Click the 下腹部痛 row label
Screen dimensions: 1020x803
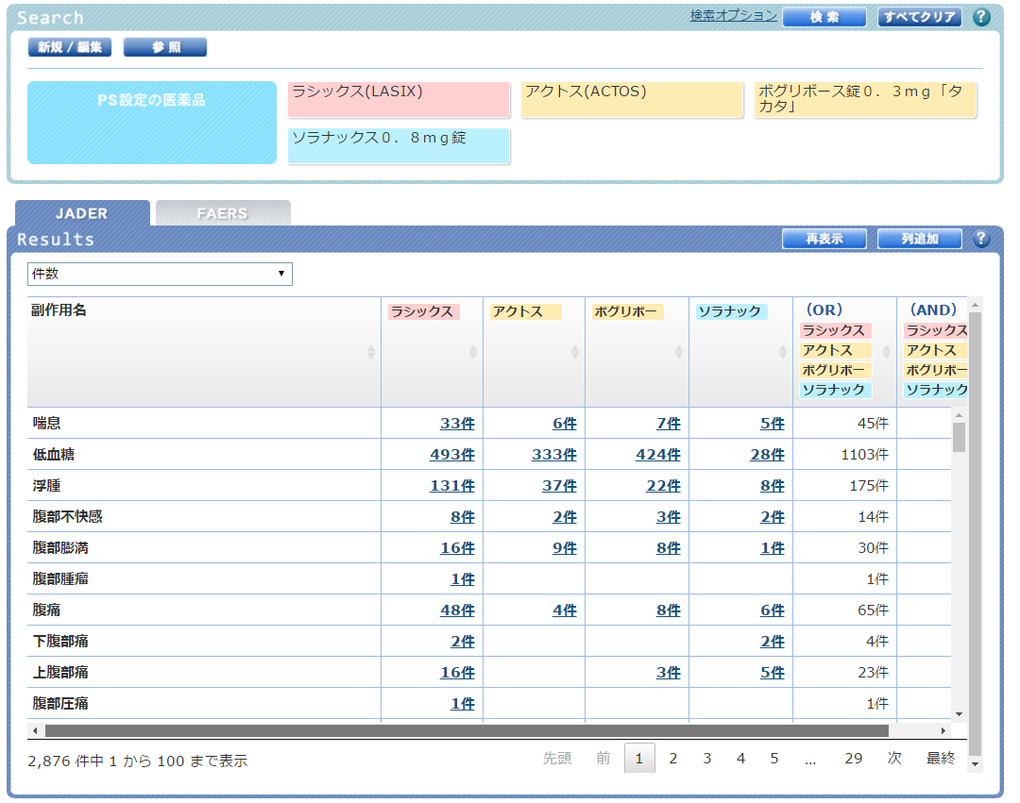tap(60, 642)
